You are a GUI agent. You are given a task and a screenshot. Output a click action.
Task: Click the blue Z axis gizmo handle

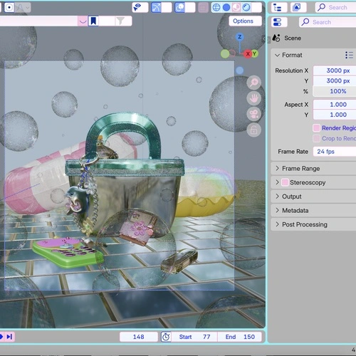pos(240,37)
